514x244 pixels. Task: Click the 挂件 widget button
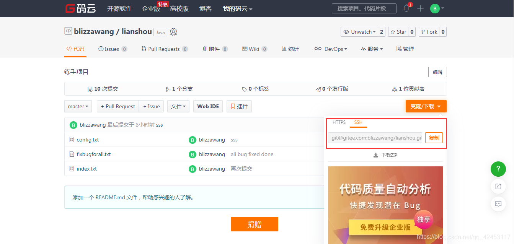click(x=239, y=106)
